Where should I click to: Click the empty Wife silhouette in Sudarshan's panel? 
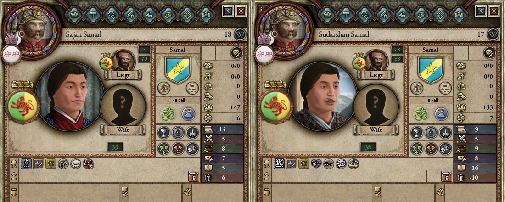pyautogui.click(x=376, y=106)
